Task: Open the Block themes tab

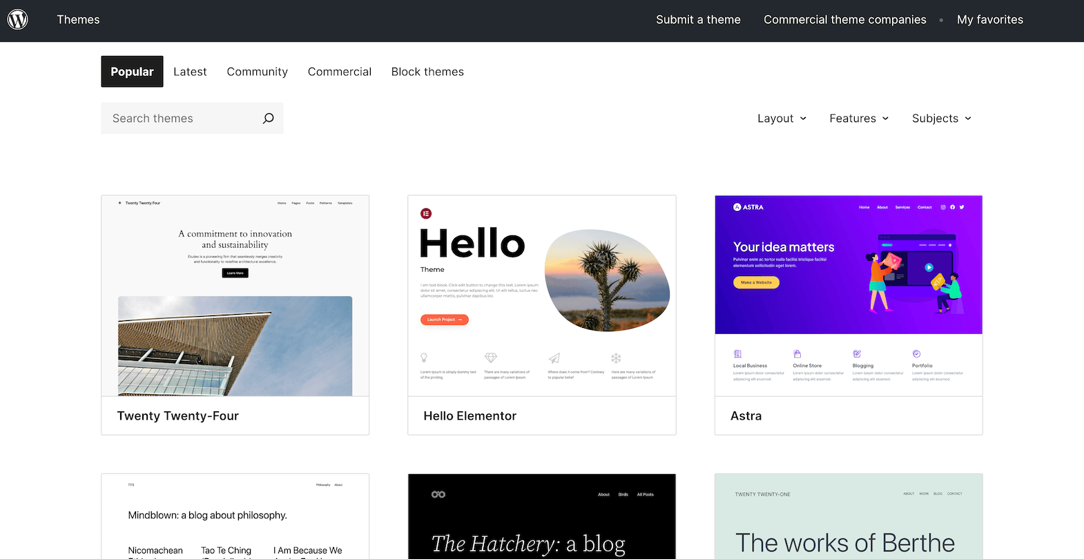Action: tap(427, 72)
